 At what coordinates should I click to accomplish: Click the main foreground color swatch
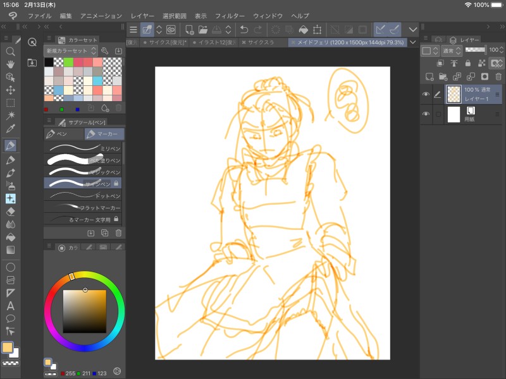7,347
